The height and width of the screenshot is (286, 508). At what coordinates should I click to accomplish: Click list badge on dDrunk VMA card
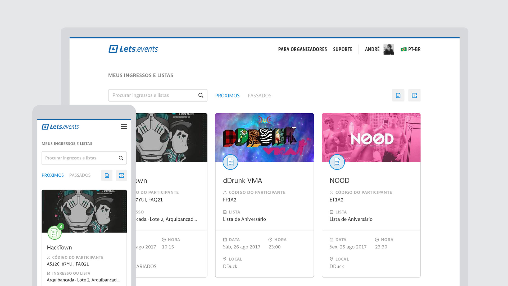(230, 162)
